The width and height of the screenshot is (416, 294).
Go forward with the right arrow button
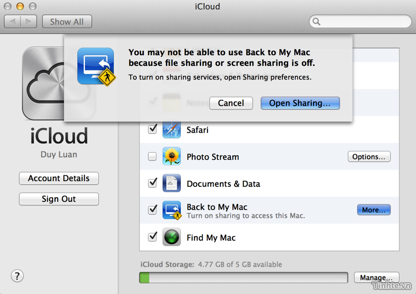coord(29,21)
